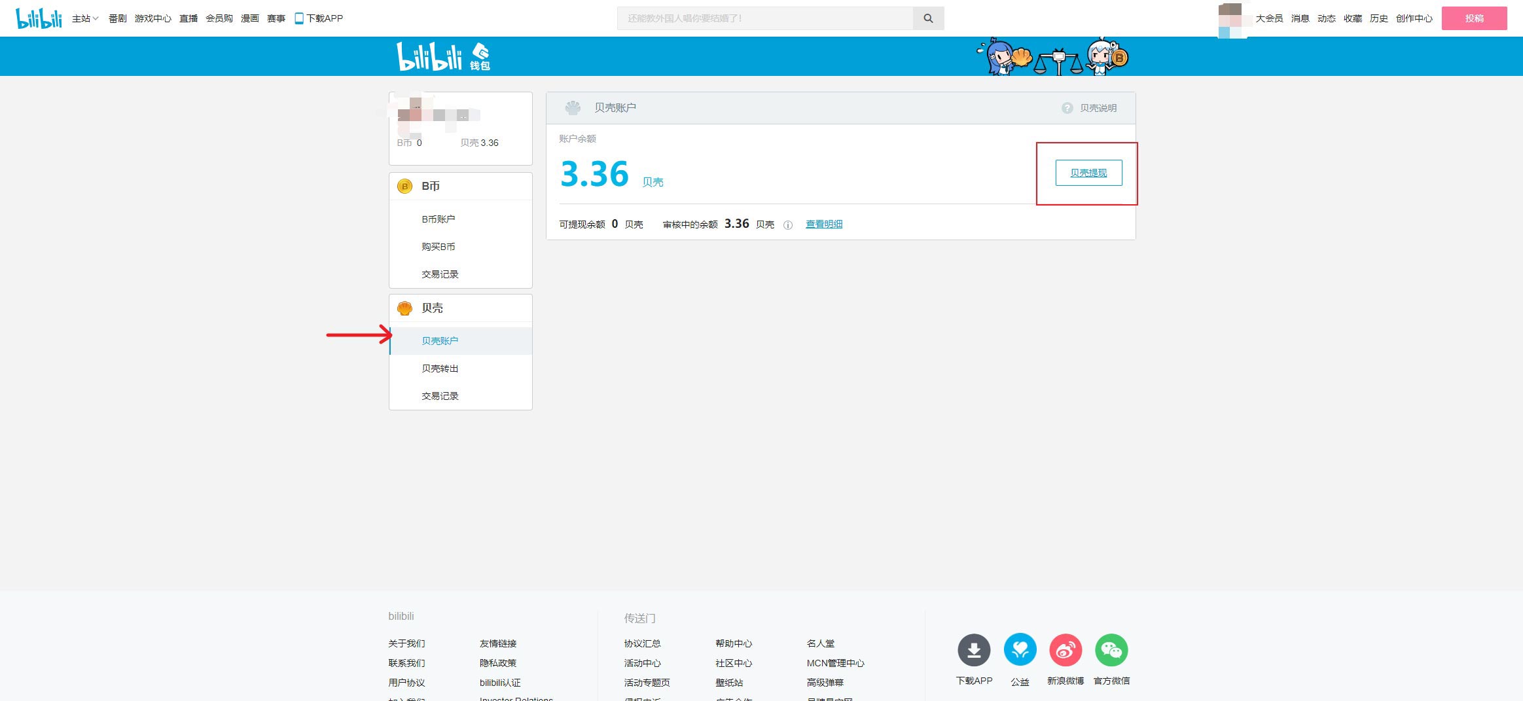Click in the top search input field
Image resolution: width=1523 pixels, height=701 pixels.
(764, 18)
